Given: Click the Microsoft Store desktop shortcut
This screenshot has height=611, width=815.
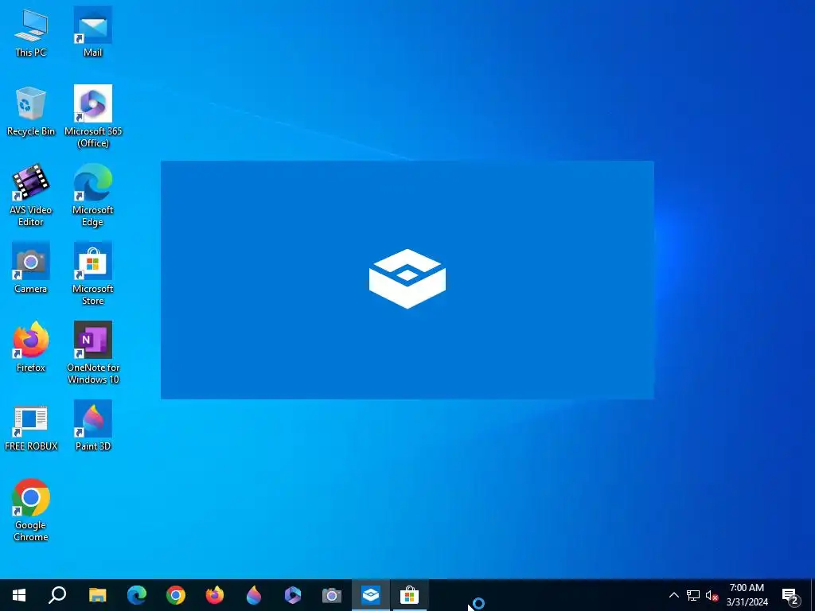Looking at the screenshot, I should coord(92,274).
